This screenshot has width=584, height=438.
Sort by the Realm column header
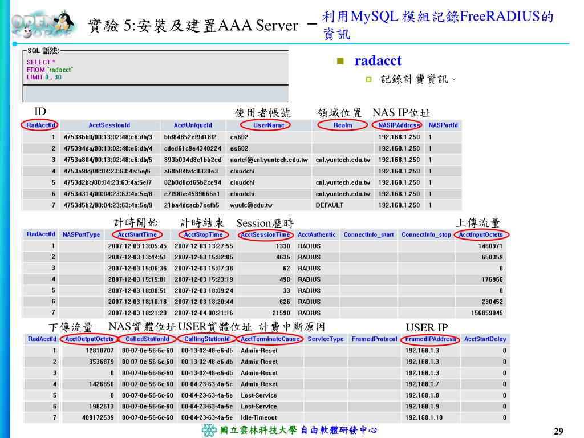[x=343, y=125]
